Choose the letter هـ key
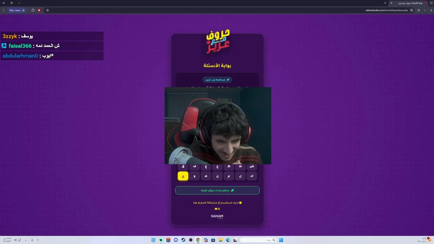The width and height of the screenshot is (434, 244). (x=206, y=176)
